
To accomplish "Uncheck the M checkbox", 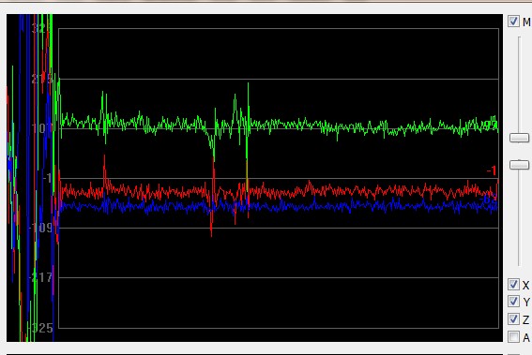I will (x=513, y=22).
